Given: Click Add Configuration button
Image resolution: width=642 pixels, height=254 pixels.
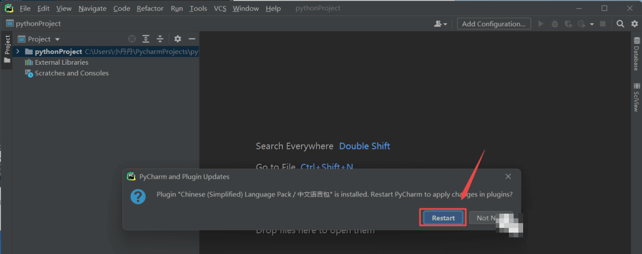Looking at the screenshot, I should point(493,24).
